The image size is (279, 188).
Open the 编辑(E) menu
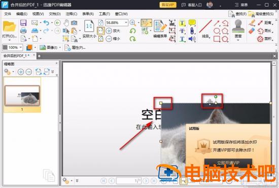21,14
